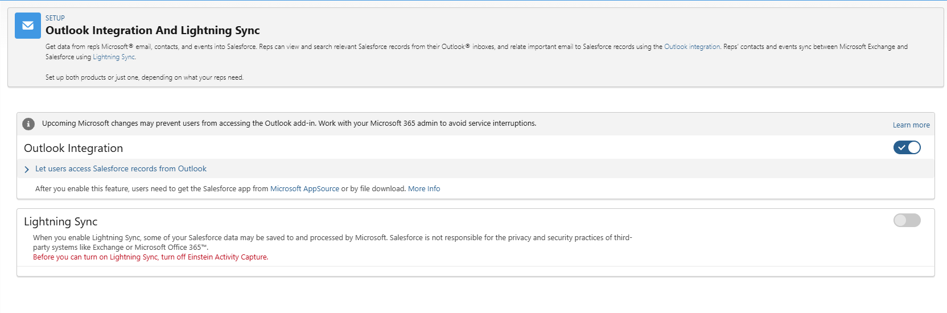
Task: Click the Lightning Sync privacy disclaimer paragraph
Action: pos(332,242)
